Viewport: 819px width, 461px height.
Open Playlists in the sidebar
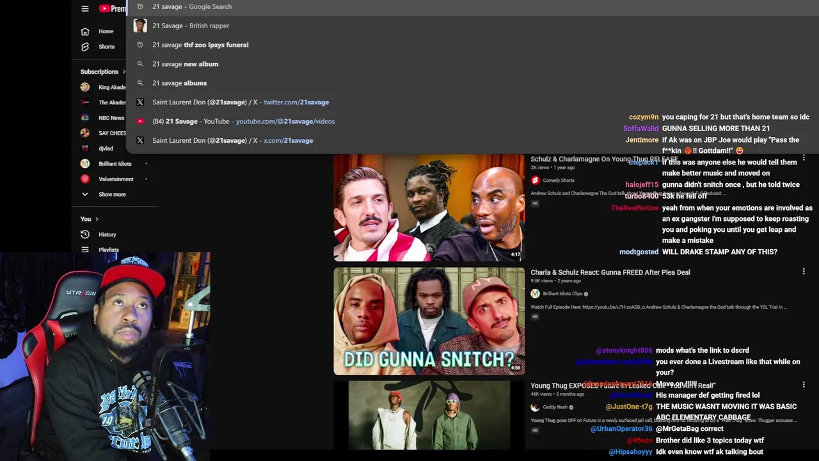click(x=109, y=250)
